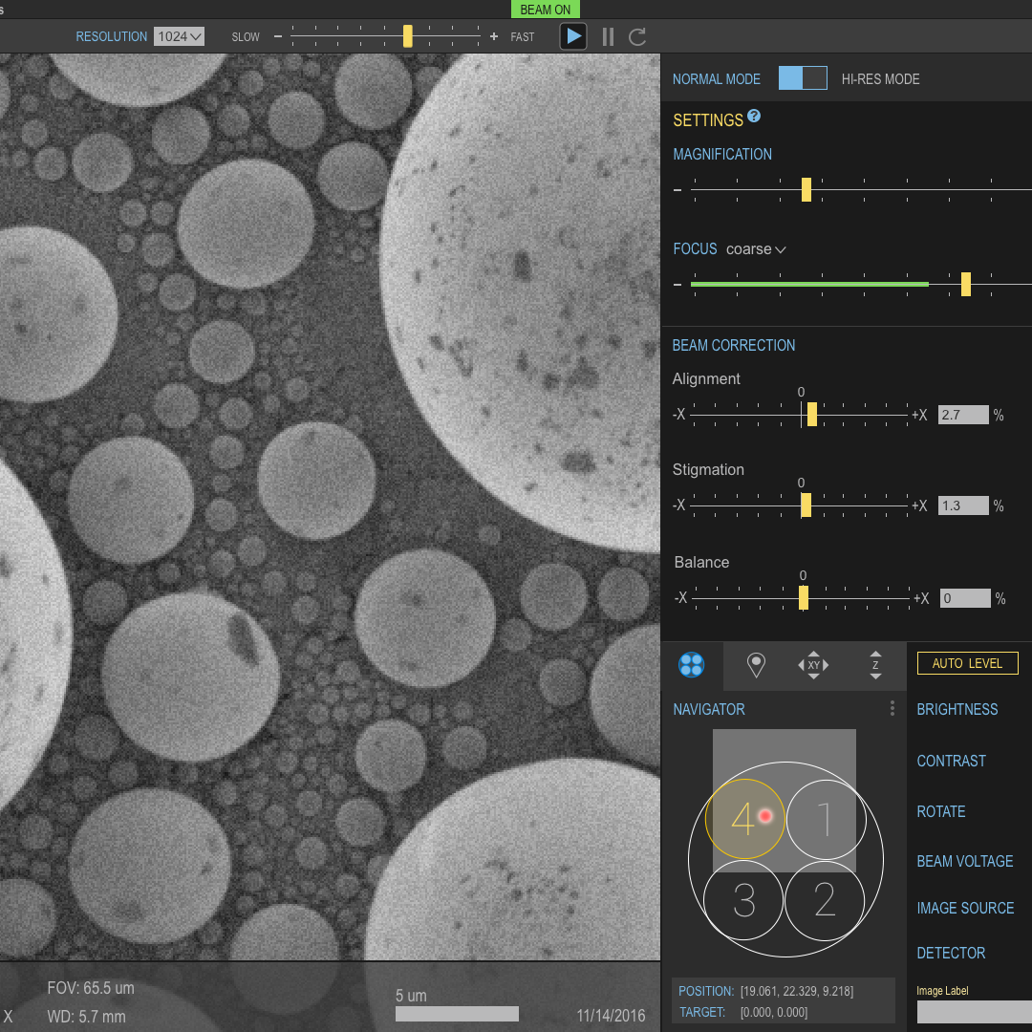Pause the scan
Screen dimensions: 1032x1032
(x=608, y=37)
